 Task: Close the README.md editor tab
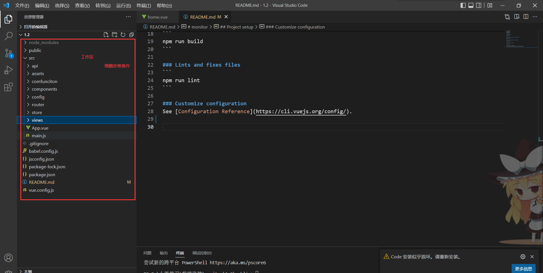click(226, 17)
